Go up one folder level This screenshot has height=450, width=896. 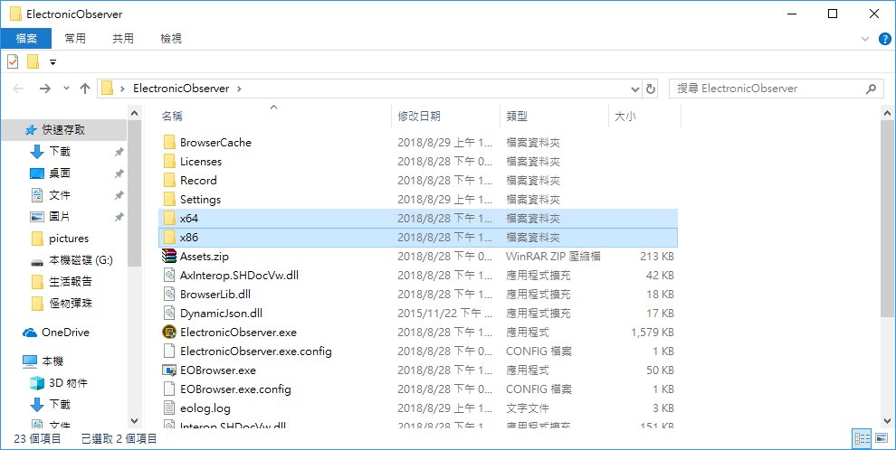85,89
